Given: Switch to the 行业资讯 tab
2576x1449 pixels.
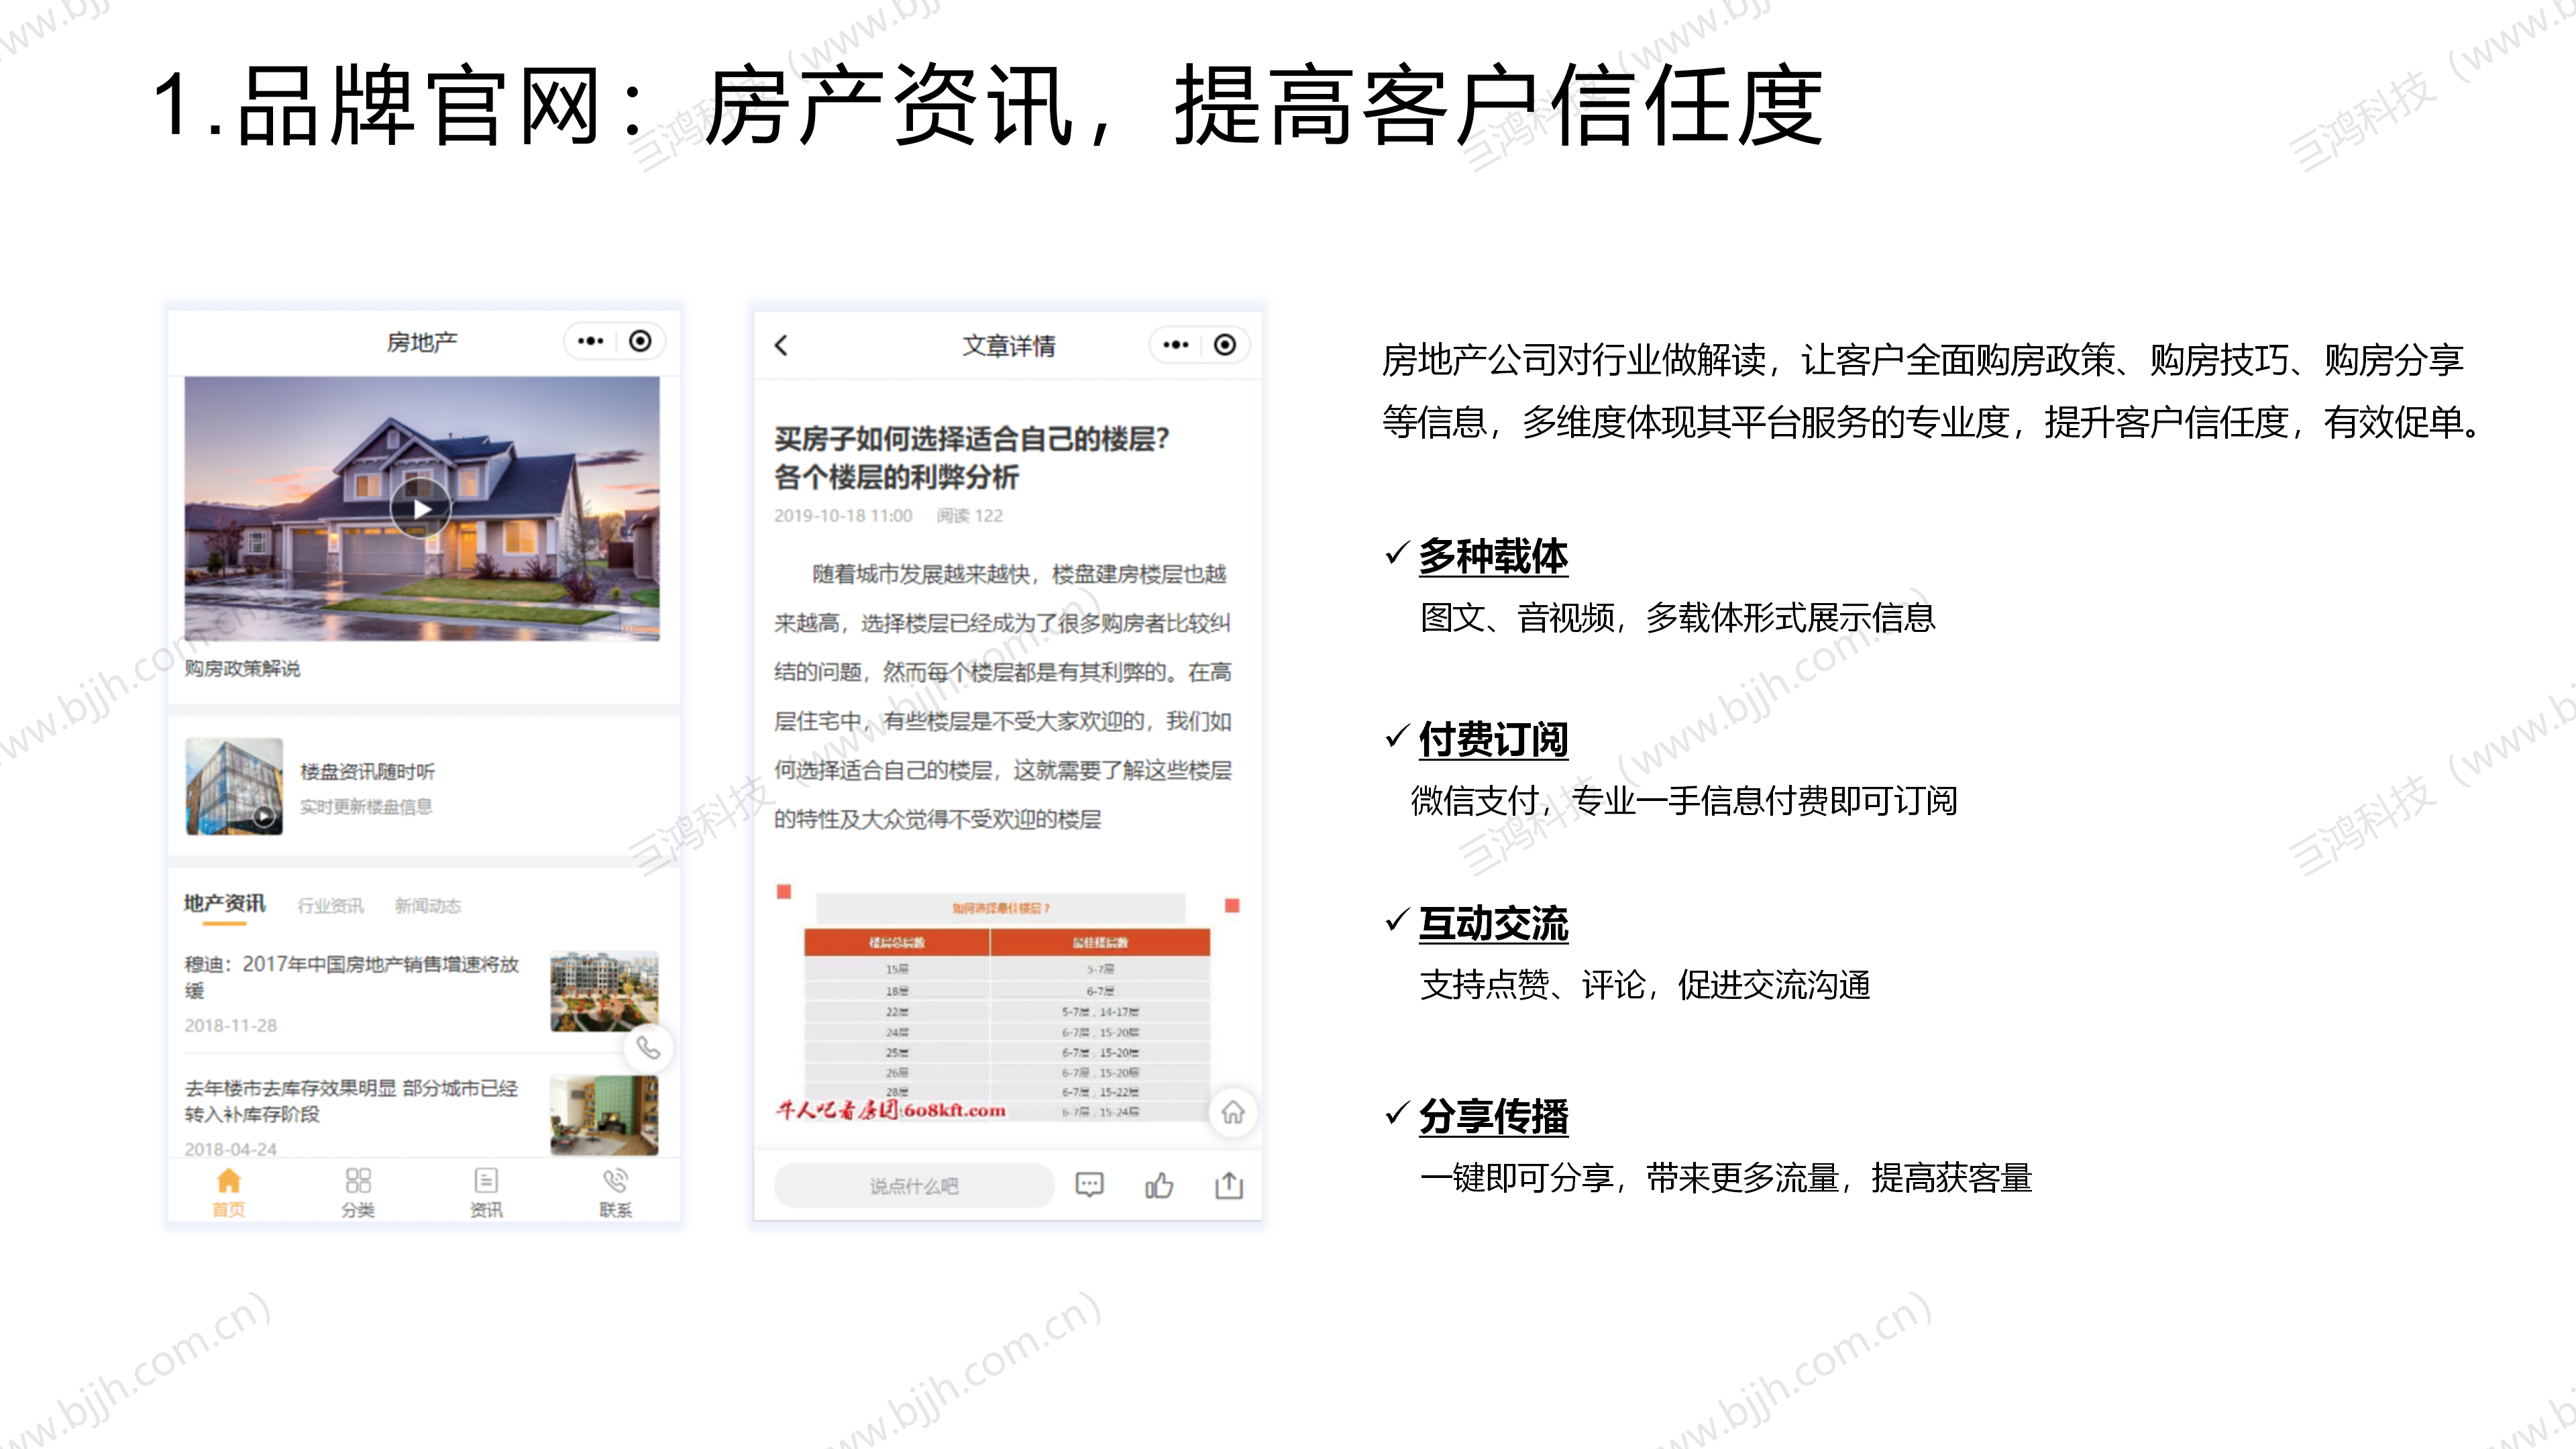Looking at the screenshot, I should pyautogui.click(x=331, y=906).
